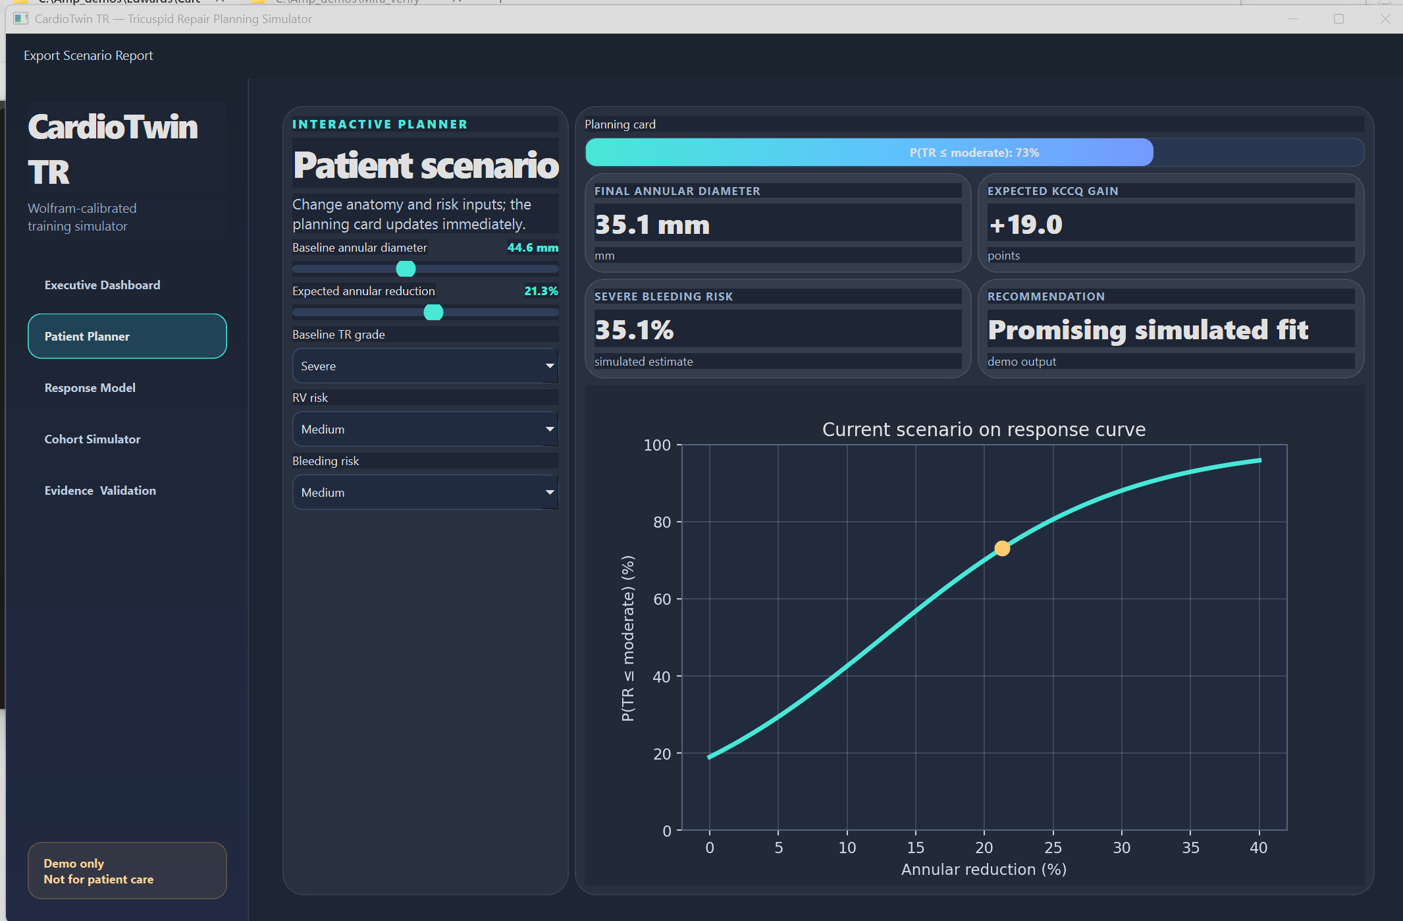The image size is (1403, 921).
Task: Click the P(TR ≤ moderate) progress bar
Action: point(974,152)
